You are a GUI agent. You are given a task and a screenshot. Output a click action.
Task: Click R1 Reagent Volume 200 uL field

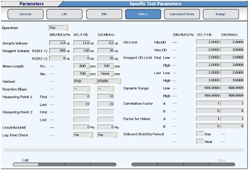[58, 51]
